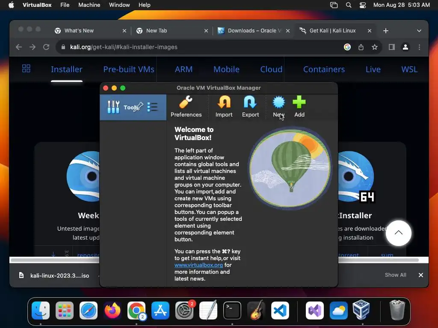Open the cloud app in dock
Image resolution: width=438 pixels, height=328 pixels.
339,310
